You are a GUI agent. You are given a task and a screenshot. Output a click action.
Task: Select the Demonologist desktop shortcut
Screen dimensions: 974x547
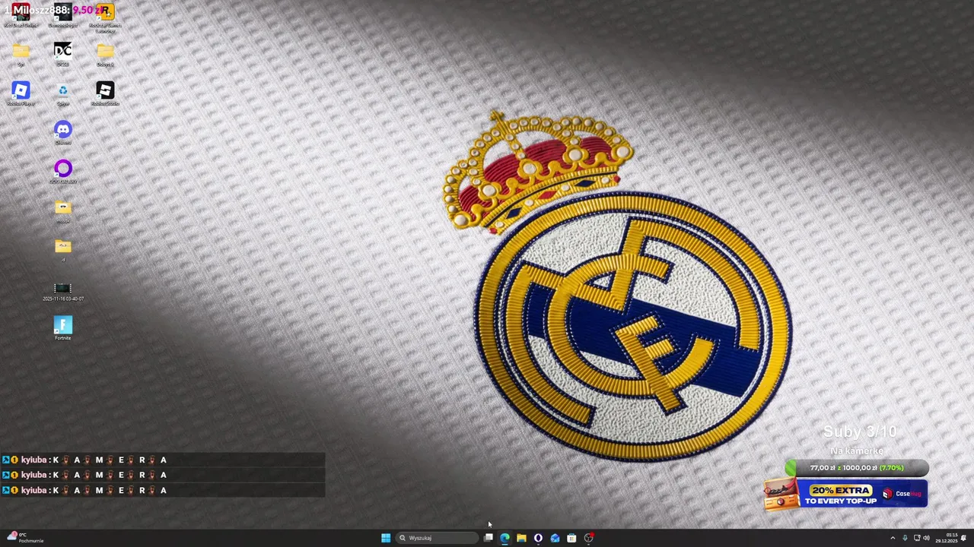[x=63, y=15]
